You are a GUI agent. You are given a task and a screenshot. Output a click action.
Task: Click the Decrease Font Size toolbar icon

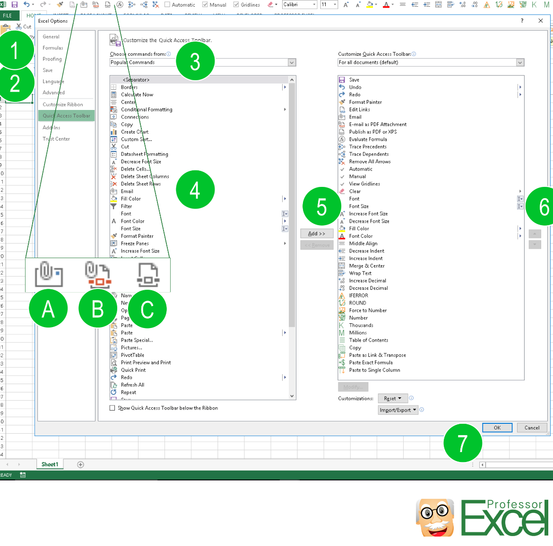point(358,5)
